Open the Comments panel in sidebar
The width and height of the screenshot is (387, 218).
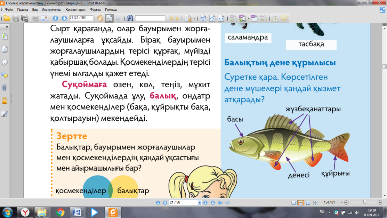[5, 75]
